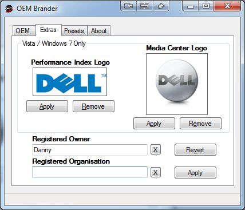The width and height of the screenshot is (245, 210).
Task: Apply the Media Center Logo
Action: click(x=154, y=124)
